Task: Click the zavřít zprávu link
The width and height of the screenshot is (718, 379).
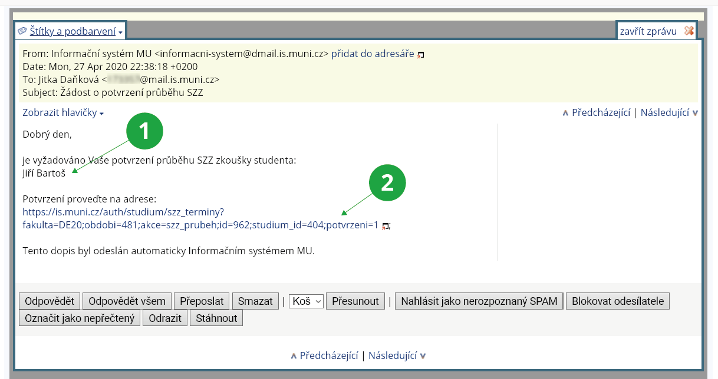Action: pyautogui.click(x=648, y=31)
